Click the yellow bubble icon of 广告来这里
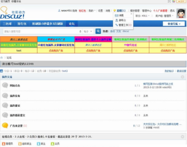 pos(5,125)
